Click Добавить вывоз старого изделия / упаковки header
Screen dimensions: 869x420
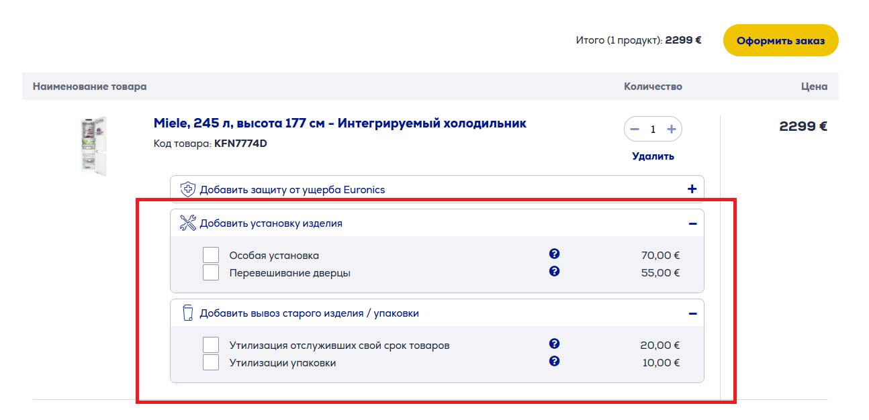(437, 313)
